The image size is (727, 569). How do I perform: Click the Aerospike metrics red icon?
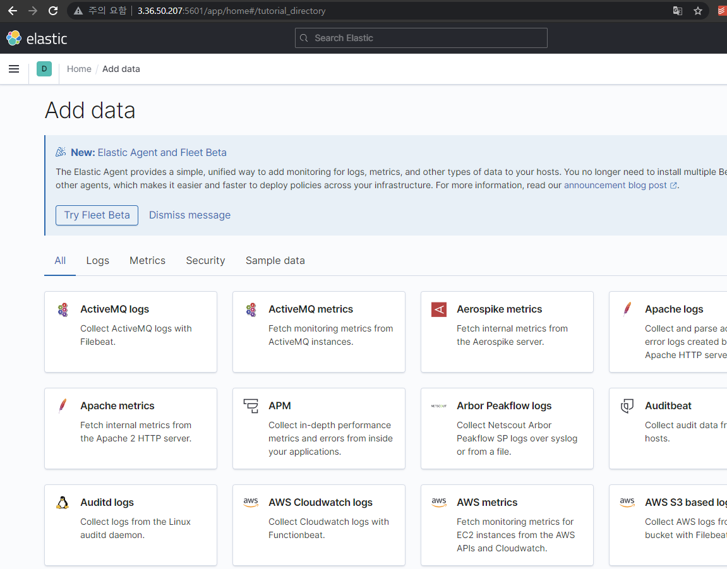tap(439, 309)
